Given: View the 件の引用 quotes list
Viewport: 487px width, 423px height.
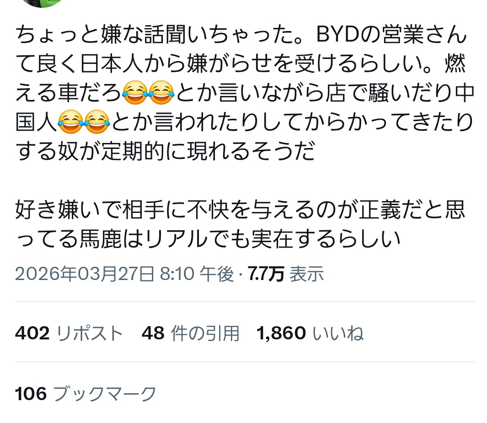Looking at the screenshot, I should [205, 333].
